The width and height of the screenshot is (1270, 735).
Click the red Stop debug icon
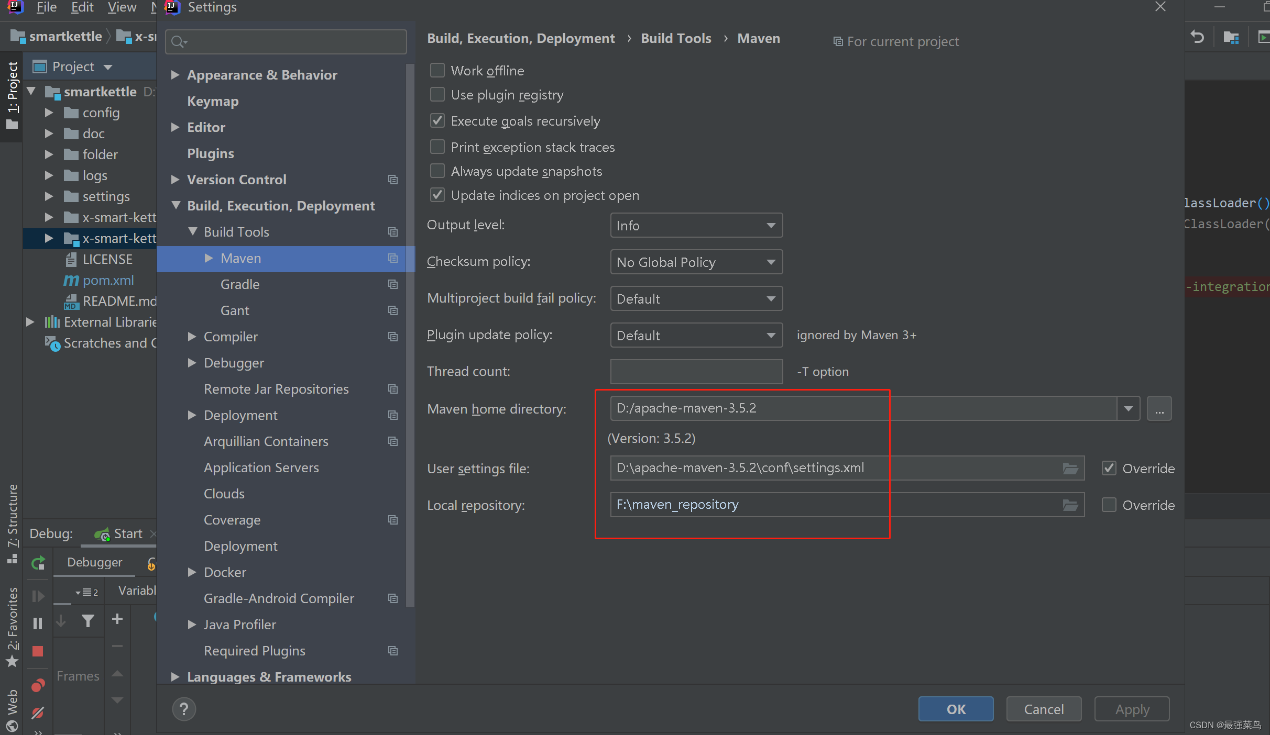(38, 651)
